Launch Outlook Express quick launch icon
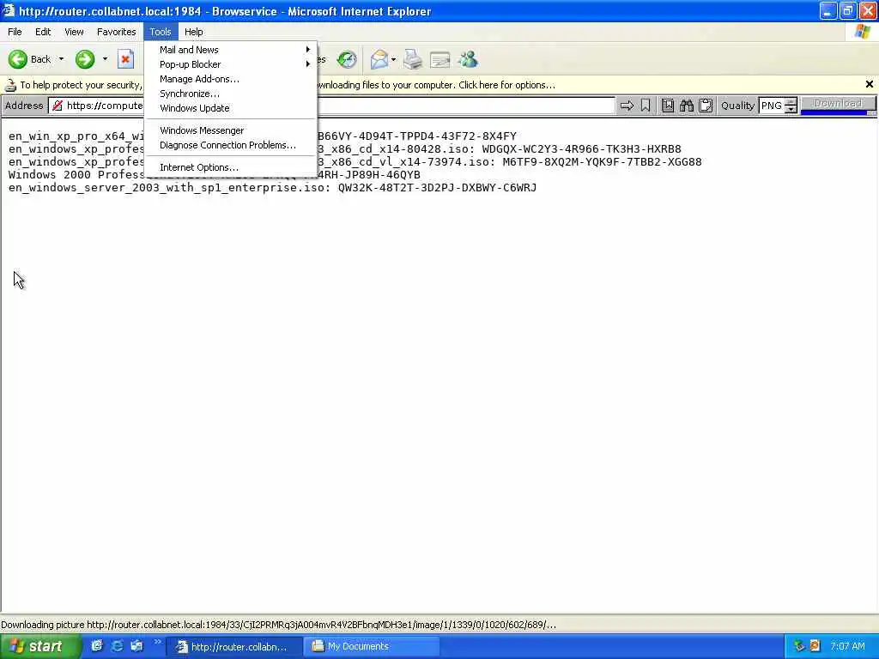Screen dimensions: 879x659 coord(136,645)
